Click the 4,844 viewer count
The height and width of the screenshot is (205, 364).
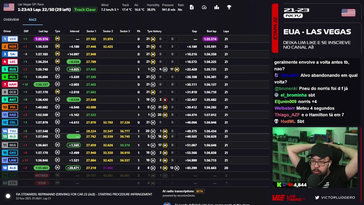click(300, 185)
